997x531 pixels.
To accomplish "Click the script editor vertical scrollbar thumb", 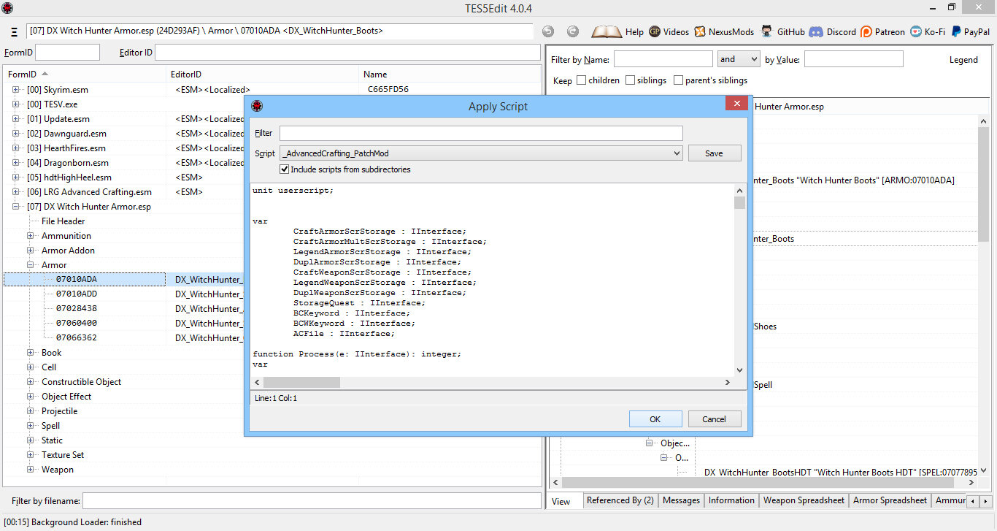I will coord(740,203).
